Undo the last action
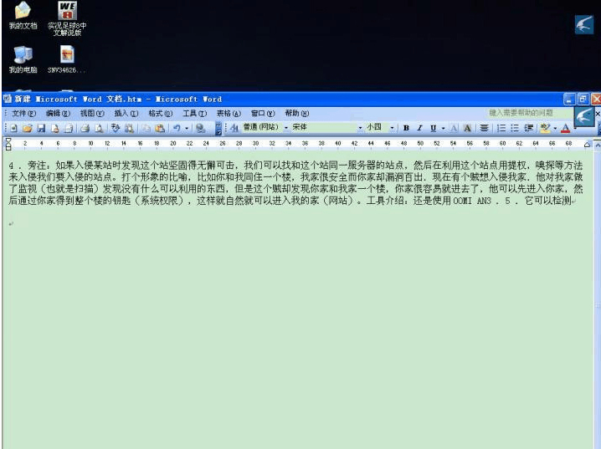This screenshot has height=449, width=601. 177,128
